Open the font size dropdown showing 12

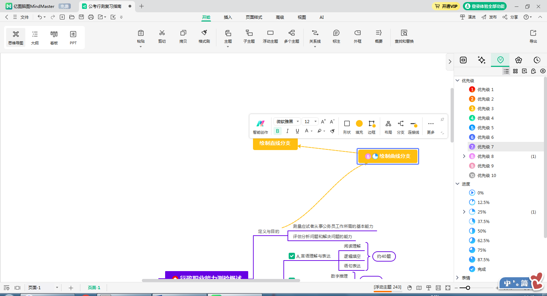pos(310,121)
